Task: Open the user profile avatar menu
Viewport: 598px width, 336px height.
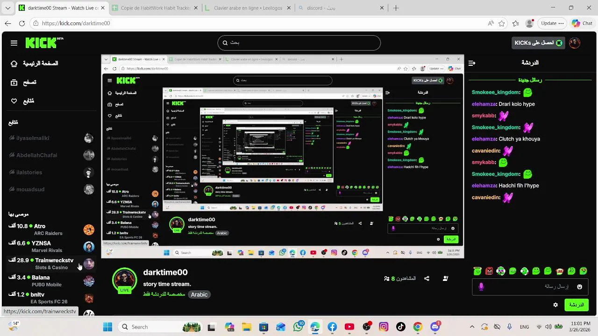Action: 575,42
